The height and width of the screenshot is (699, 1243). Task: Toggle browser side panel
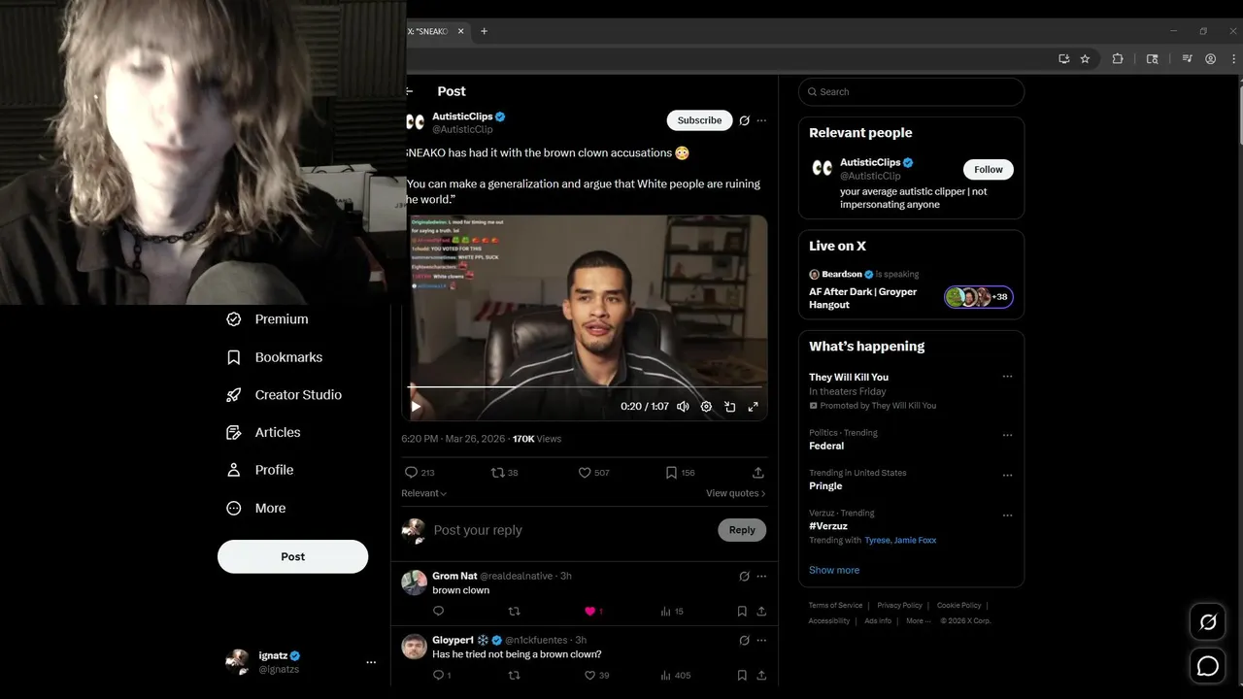tap(1152, 59)
